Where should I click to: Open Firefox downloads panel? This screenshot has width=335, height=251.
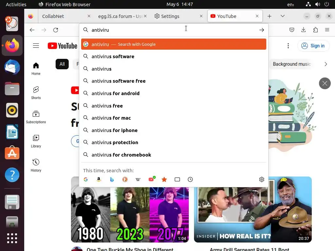(x=303, y=30)
